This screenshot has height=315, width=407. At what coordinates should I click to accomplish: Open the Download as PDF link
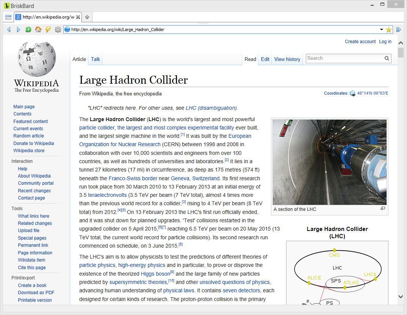[36, 292]
